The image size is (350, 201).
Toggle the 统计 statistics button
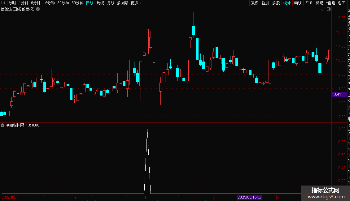pos(287,3)
